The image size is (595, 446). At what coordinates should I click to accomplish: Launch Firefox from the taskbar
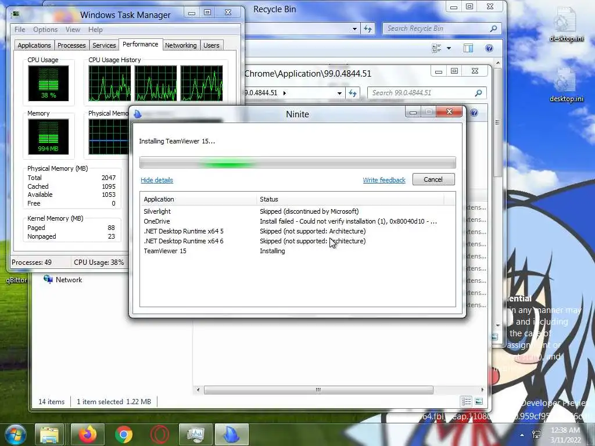pyautogui.click(x=88, y=435)
